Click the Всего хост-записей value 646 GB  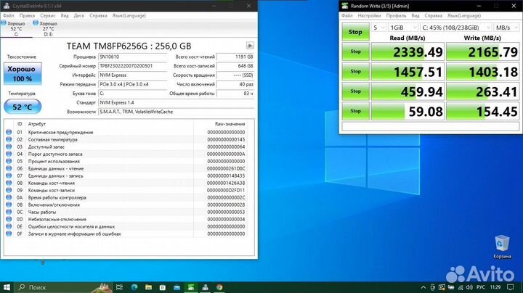click(x=235, y=66)
